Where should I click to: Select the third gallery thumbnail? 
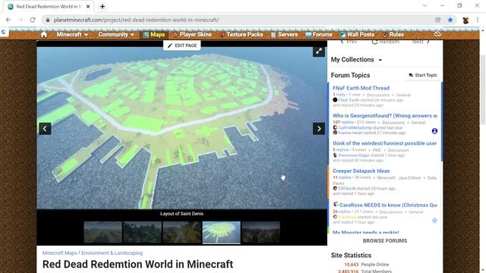pyautogui.click(x=181, y=232)
